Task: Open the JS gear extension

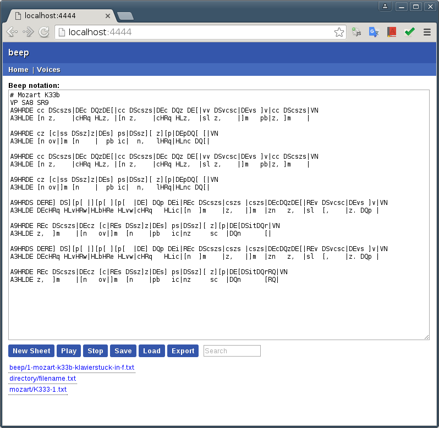Action: [x=356, y=32]
